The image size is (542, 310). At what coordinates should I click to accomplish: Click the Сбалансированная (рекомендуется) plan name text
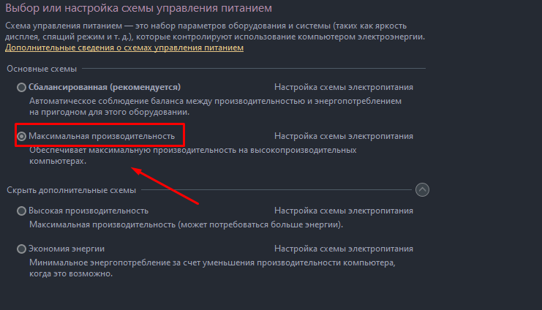pyautogui.click(x=105, y=87)
